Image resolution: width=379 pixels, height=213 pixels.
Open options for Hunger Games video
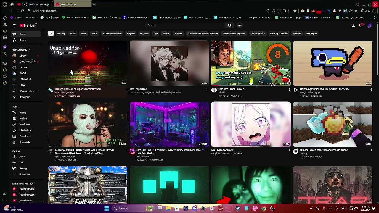click(x=371, y=150)
